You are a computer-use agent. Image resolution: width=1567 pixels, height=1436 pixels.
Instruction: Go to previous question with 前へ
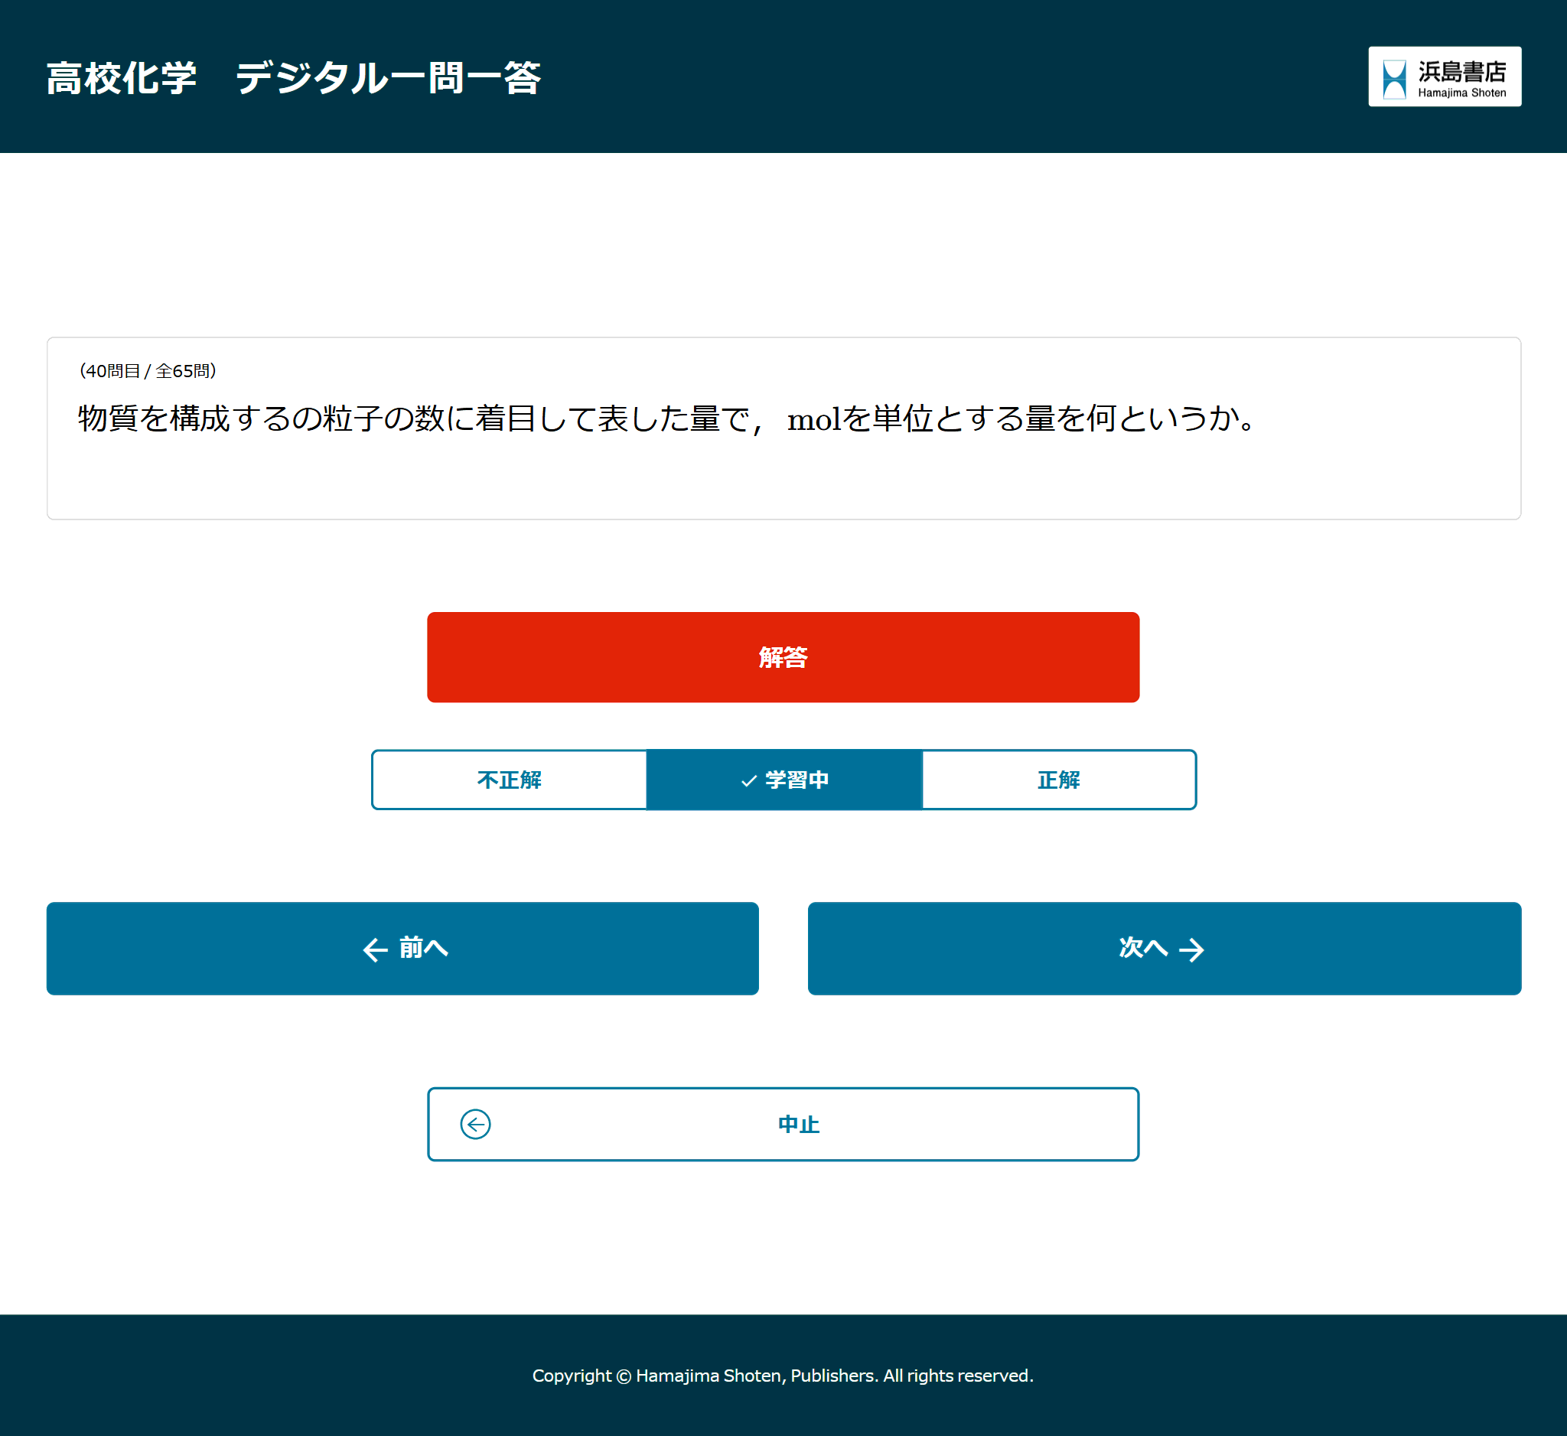(x=402, y=949)
